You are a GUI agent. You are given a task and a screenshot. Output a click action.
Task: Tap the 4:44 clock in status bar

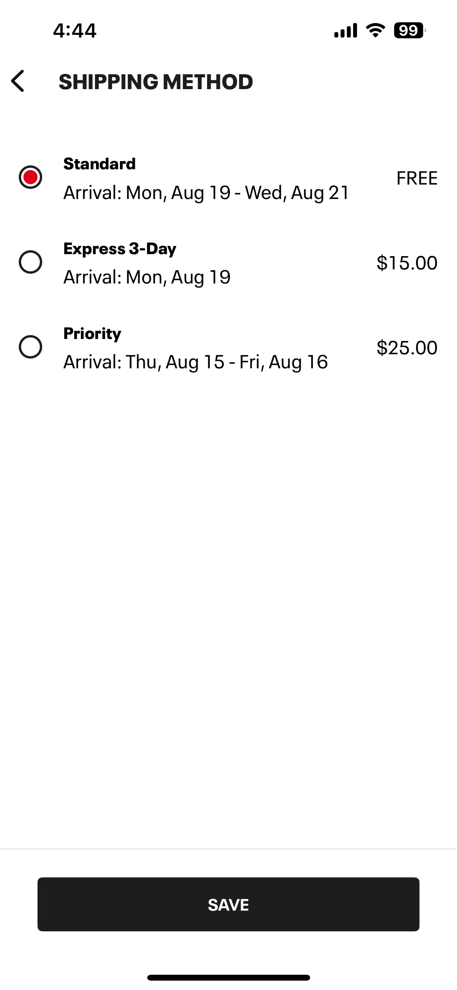(75, 30)
